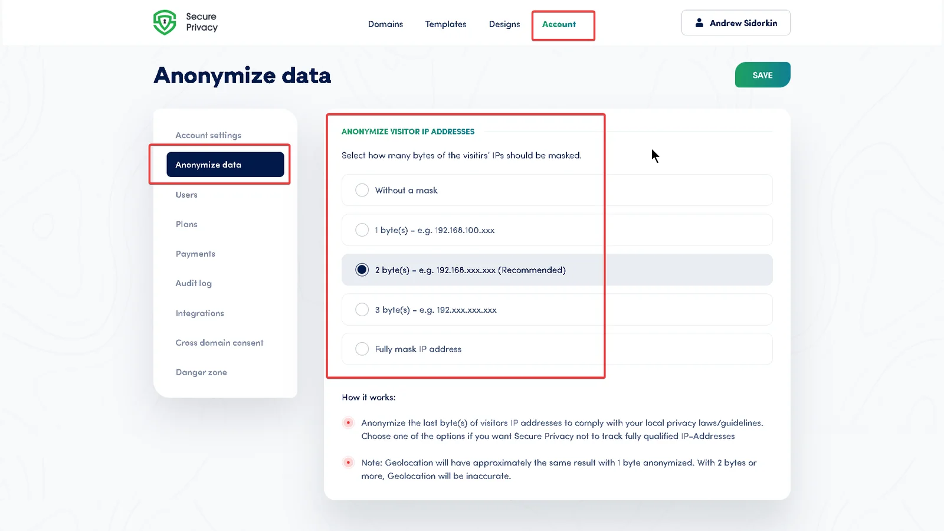Screen dimensions: 944x531
Task: Select the 'Without a mask' option
Action: pyautogui.click(x=362, y=190)
